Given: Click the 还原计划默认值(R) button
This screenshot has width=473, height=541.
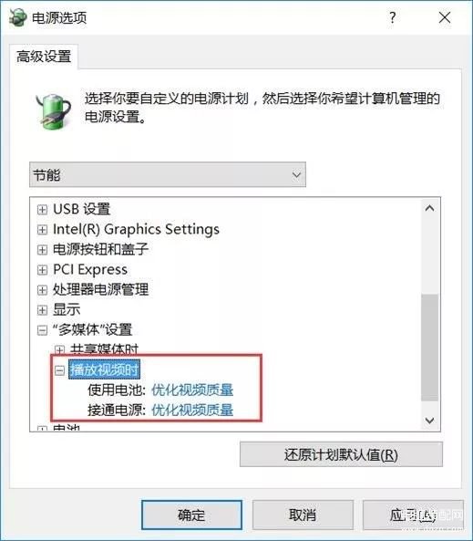Looking at the screenshot, I should (x=341, y=454).
